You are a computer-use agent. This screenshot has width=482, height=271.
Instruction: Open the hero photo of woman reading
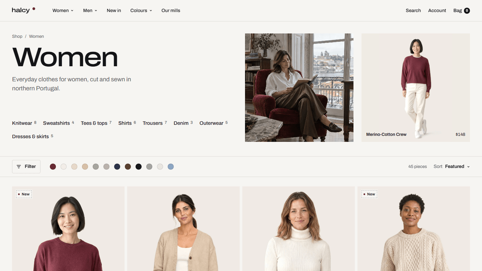[x=299, y=88]
